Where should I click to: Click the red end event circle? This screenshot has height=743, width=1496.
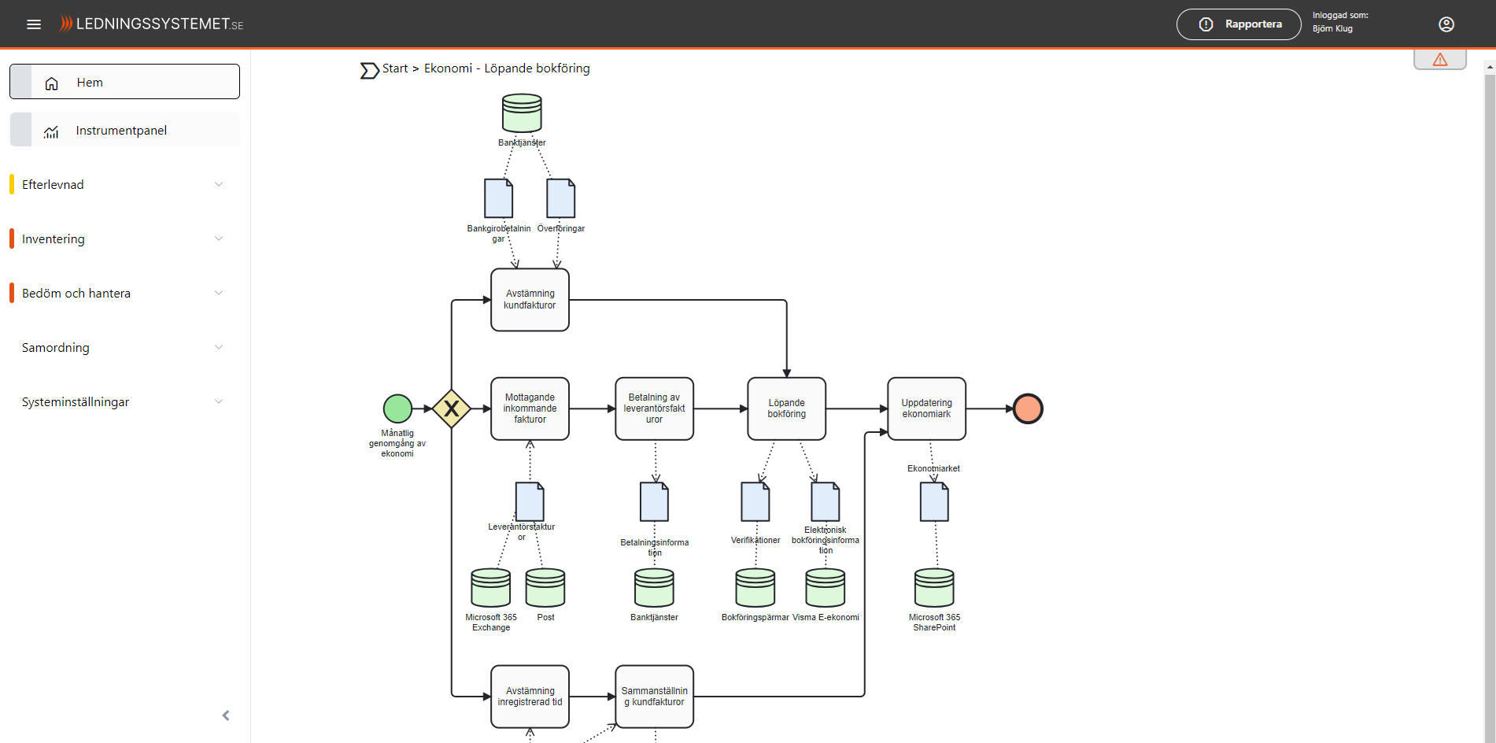click(x=1028, y=408)
